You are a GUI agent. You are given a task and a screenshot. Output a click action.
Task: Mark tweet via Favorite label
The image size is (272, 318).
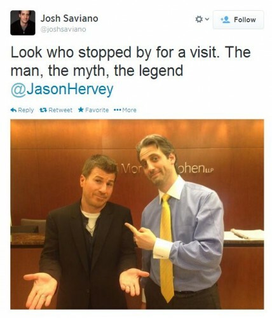pyautogui.click(x=97, y=110)
